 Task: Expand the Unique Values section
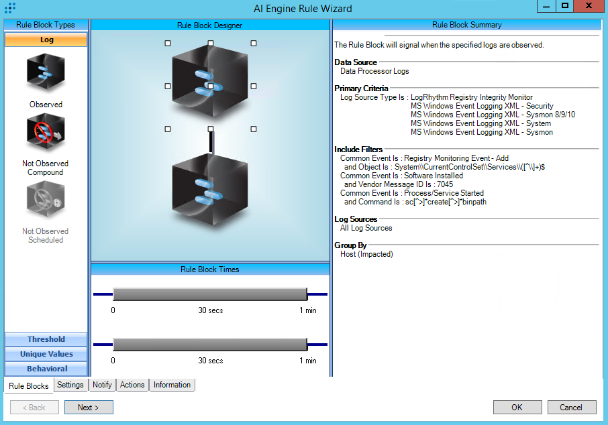(x=46, y=354)
